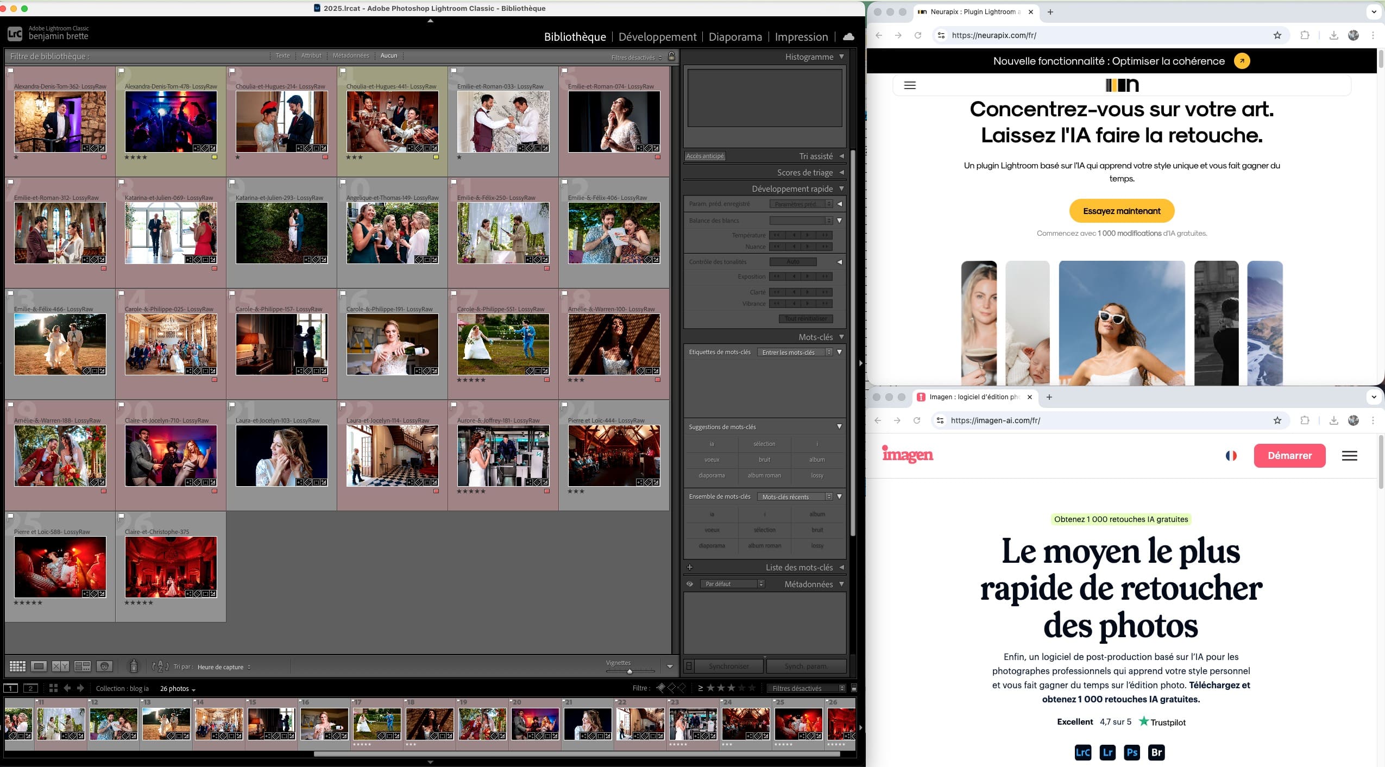Image resolution: width=1385 pixels, height=767 pixels.
Task: Activate the Painter spray-can tool
Action: (x=134, y=665)
